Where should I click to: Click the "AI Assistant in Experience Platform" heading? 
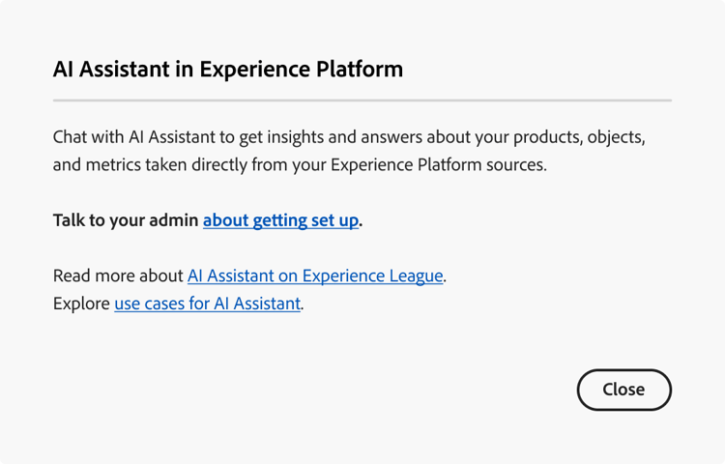[x=228, y=70]
